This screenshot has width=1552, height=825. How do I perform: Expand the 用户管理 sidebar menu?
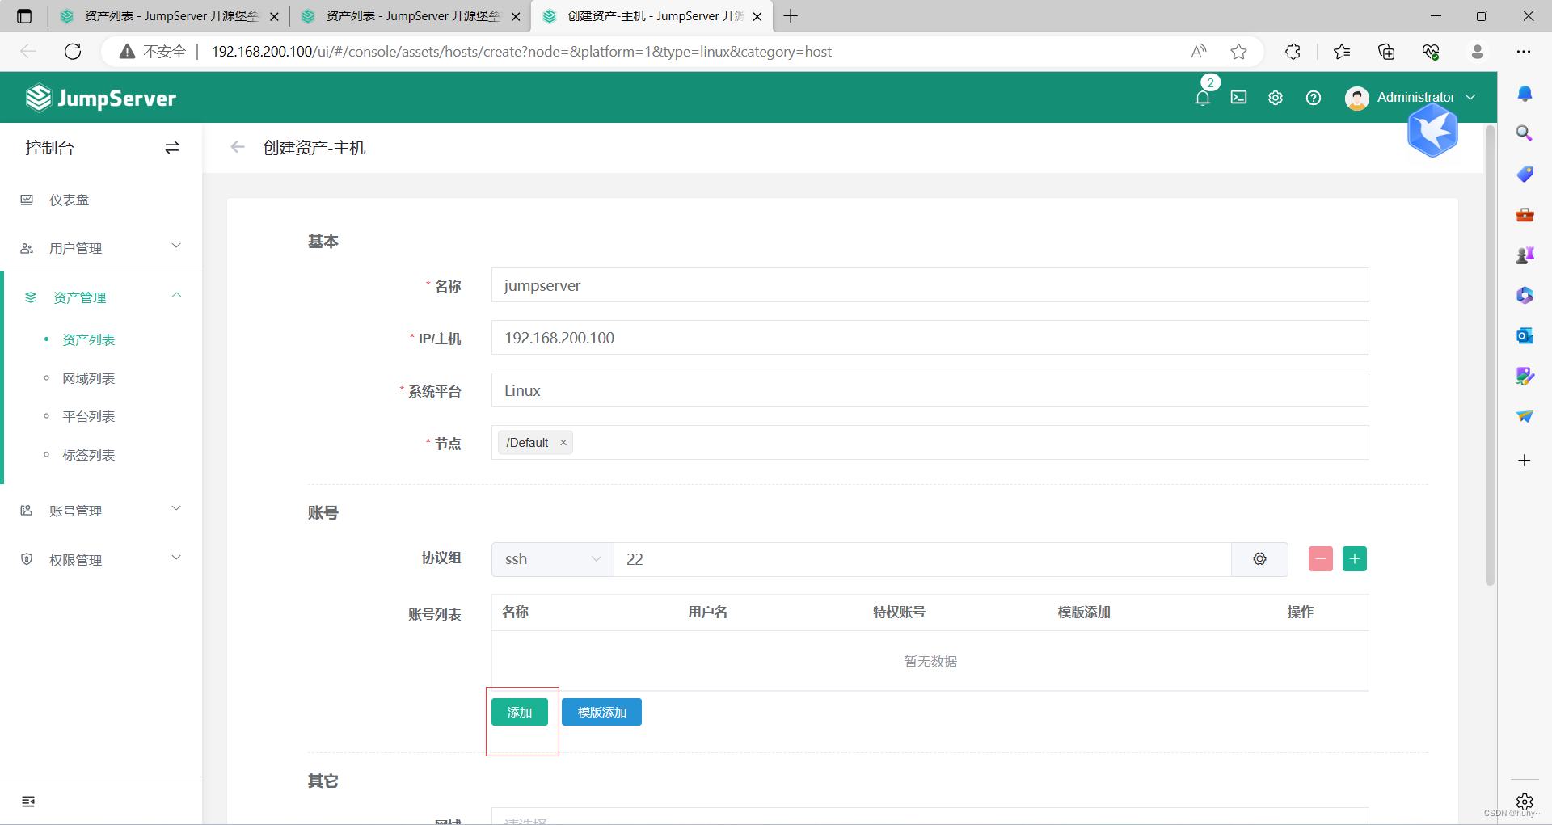click(x=101, y=248)
